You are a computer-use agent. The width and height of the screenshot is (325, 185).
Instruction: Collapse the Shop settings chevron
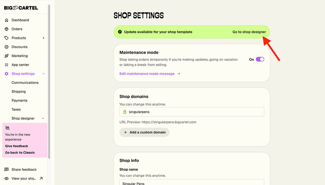click(x=43, y=74)
